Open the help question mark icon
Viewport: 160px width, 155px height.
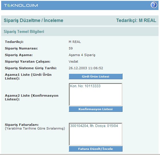point(154,5)
